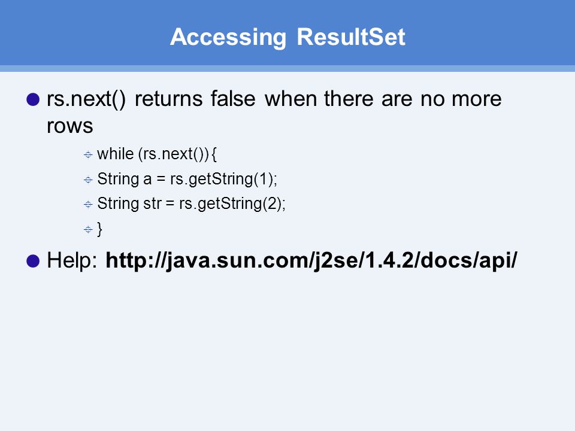Click the word 'Accessing' in the header
Screen dimensions: 575x431
pyautogui.click(x=228, y=37)
